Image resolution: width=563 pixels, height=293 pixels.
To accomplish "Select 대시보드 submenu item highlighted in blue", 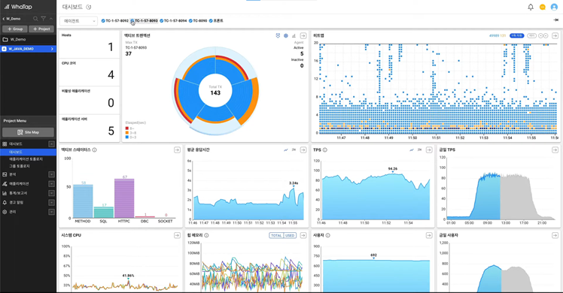I will pyautogui.click(x=28, y=153).
